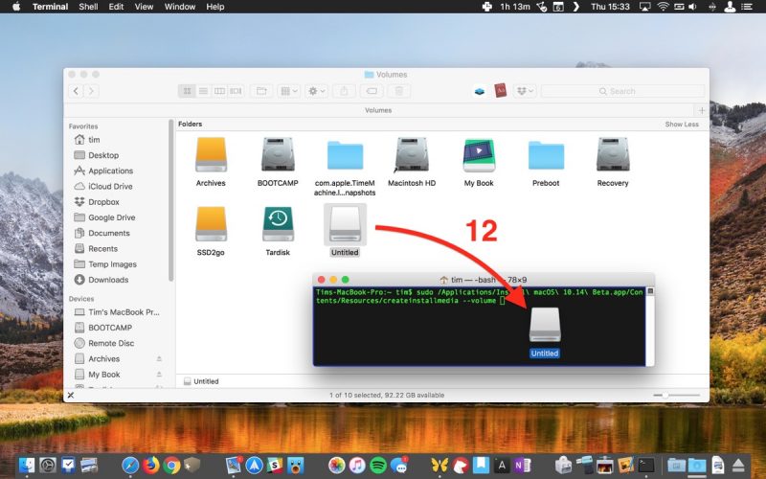Select the BOOTCAMP drive icon

[x=278, y=154]
